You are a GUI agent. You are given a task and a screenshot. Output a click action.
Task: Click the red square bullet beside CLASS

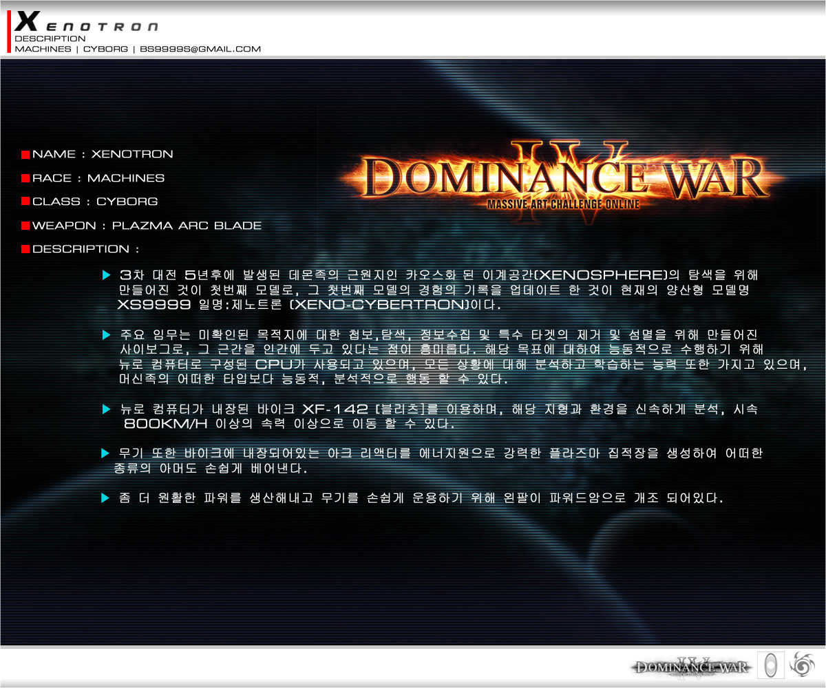tap(25, 202)
